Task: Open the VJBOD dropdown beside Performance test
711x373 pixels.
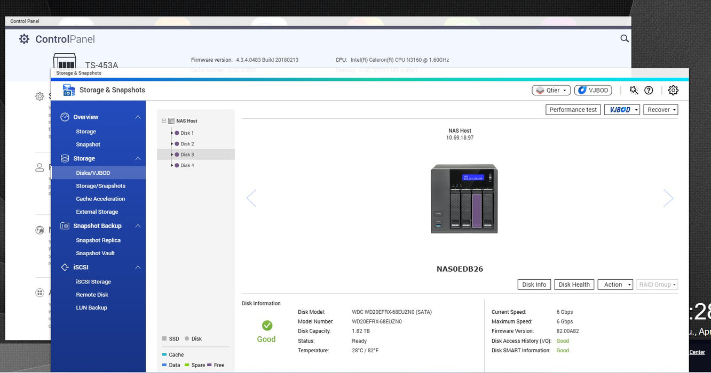Action: coord(622,110)
